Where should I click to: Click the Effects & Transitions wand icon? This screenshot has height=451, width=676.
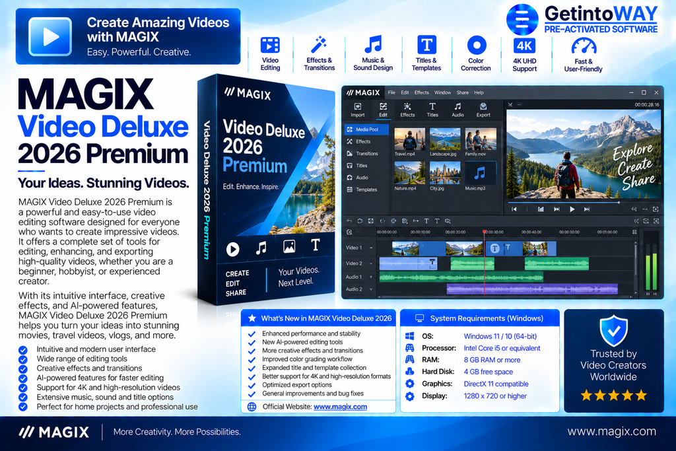tap(319, 44)
